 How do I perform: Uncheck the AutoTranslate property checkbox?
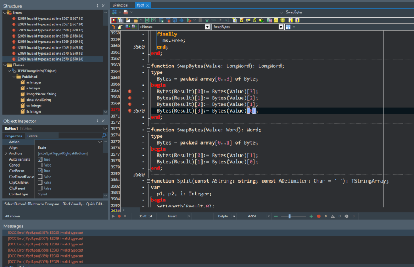40,159
